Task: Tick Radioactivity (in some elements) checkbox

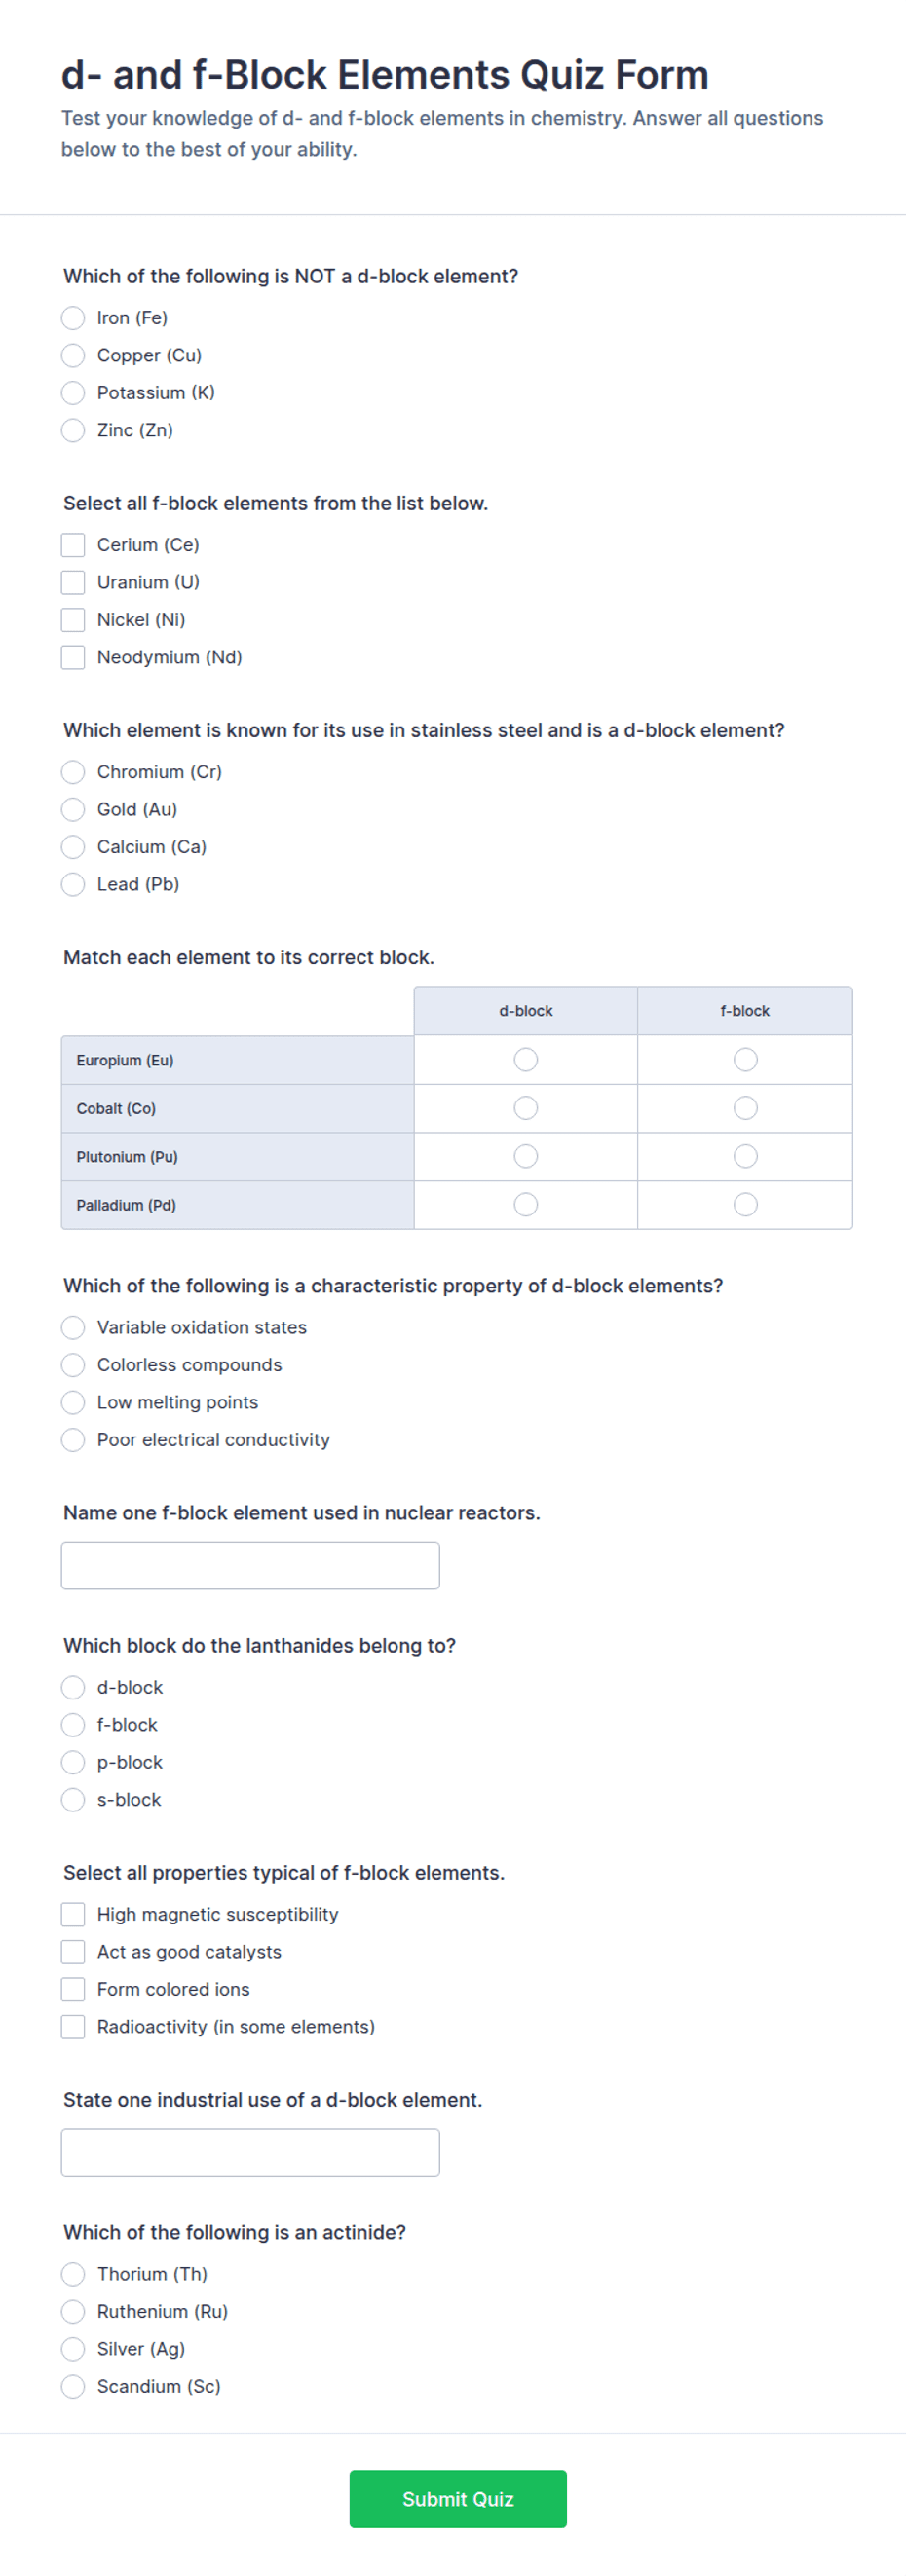Action: (73, 2027)
